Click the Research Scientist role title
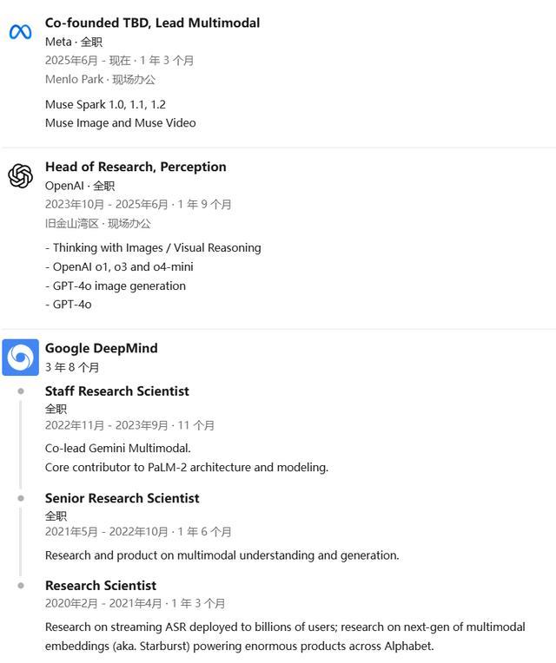The width and height of the screenshot is (556, 663). tap(101, 586)
